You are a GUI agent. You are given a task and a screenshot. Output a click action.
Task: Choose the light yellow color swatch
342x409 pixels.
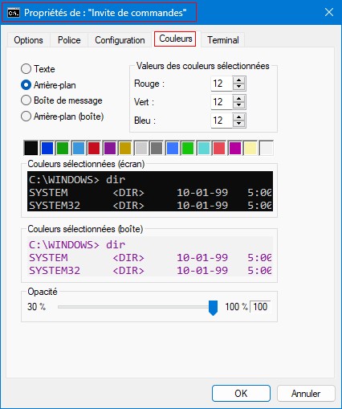[x=250, y=148]
